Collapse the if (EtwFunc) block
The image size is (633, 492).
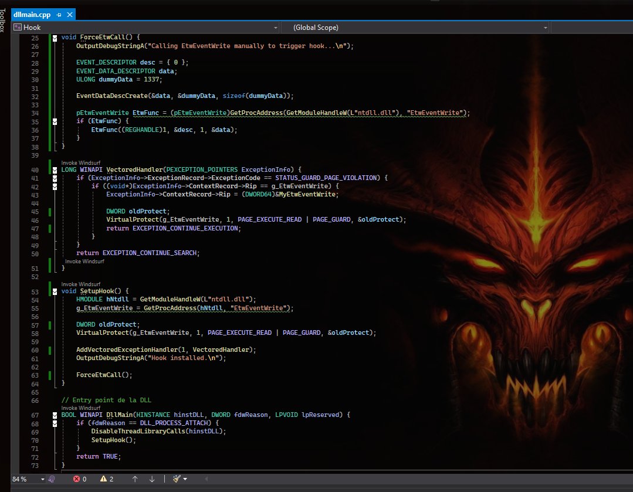[55, 121]
